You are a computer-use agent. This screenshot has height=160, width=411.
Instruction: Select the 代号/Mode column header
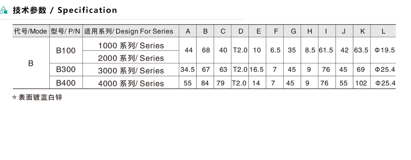point(30,31)
